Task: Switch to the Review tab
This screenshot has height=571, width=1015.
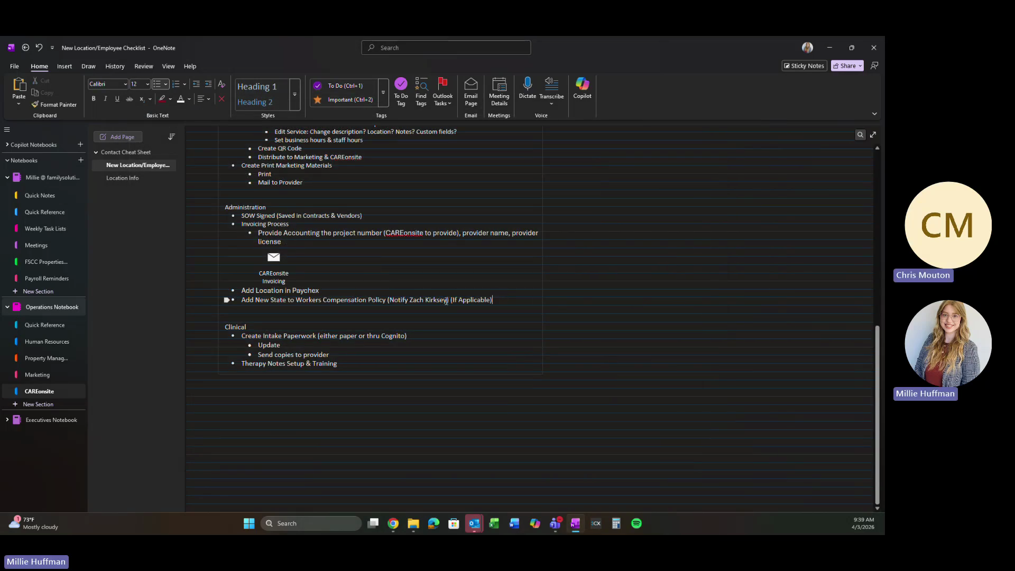Action: pos(143,66)
